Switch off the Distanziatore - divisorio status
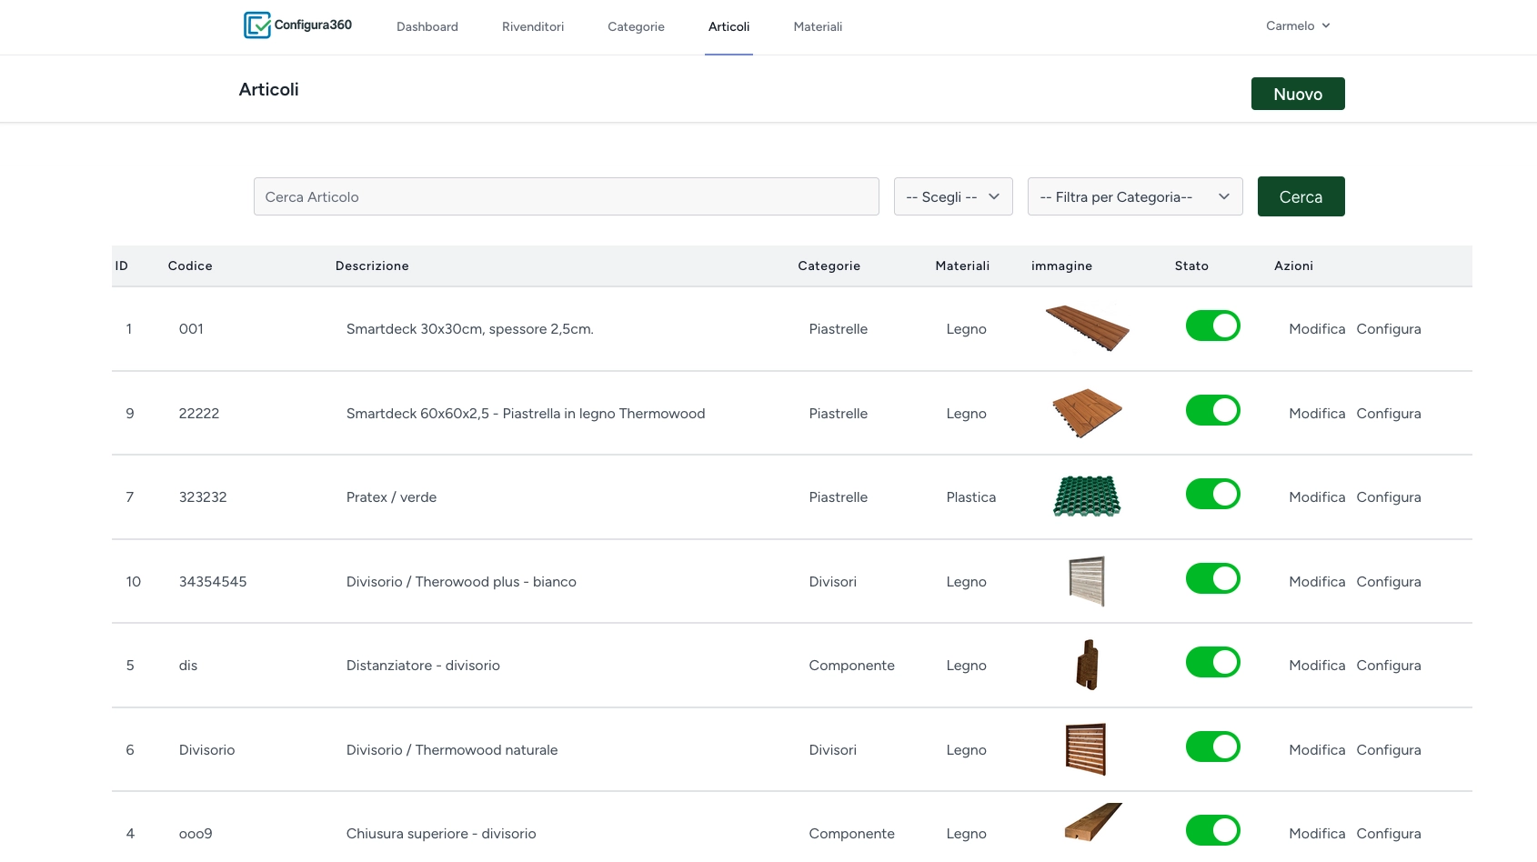 pos(1212,663)
